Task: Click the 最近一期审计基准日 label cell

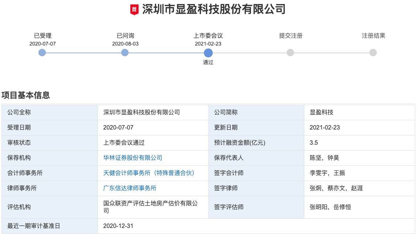Action: [x=50, y=226]
